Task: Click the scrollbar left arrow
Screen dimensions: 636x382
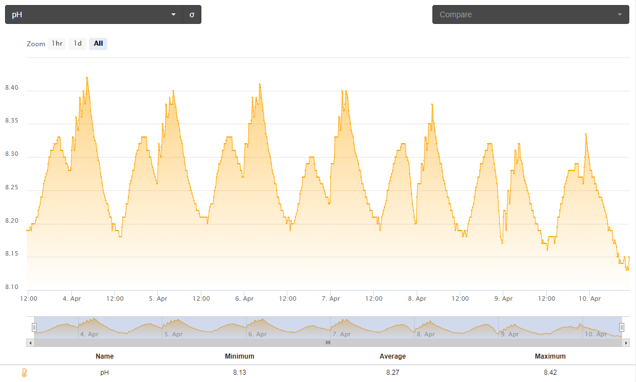Action: (30, 343)
